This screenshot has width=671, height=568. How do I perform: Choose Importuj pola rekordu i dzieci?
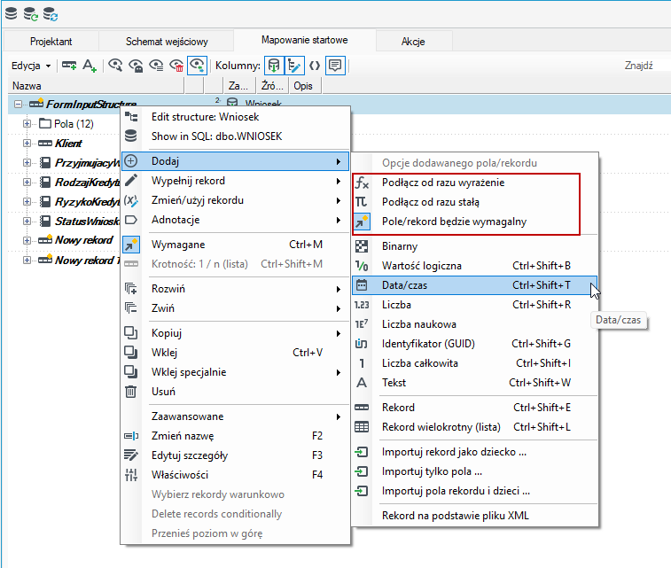[x=474, y=491]
